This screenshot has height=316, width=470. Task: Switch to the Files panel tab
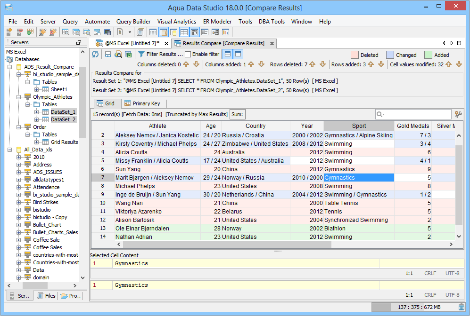(x=47, y=296)
